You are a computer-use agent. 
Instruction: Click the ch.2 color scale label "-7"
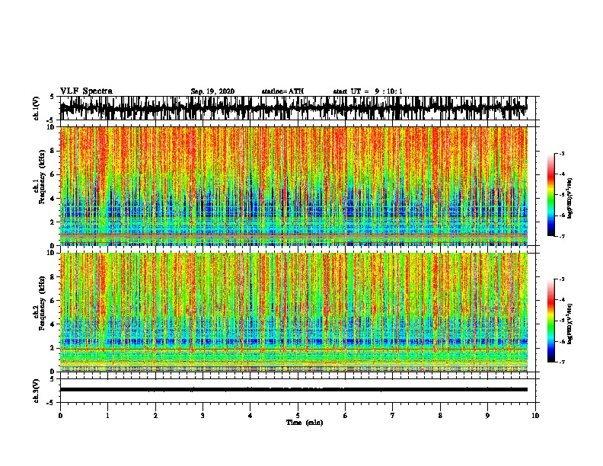tap(561, 362)
